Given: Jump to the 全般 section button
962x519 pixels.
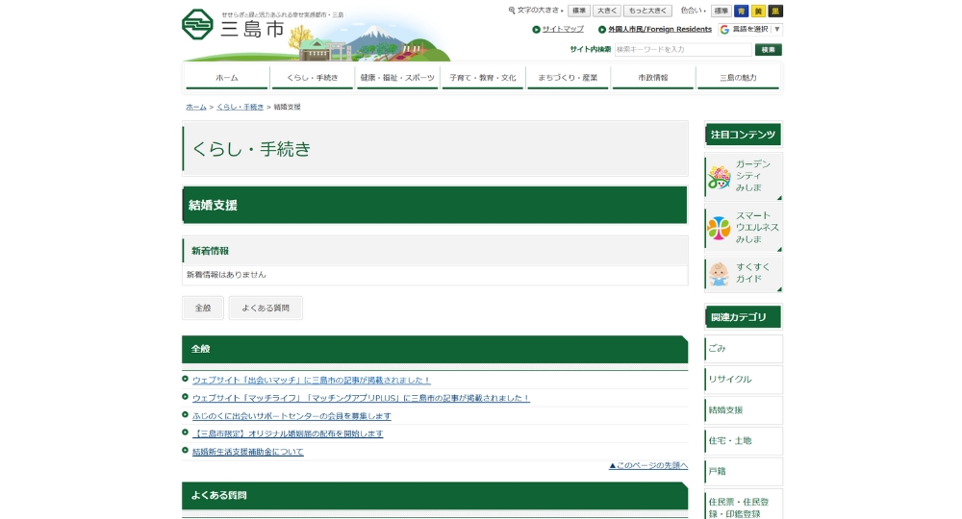Looking at the screenshot, I should tap(203, 309).
